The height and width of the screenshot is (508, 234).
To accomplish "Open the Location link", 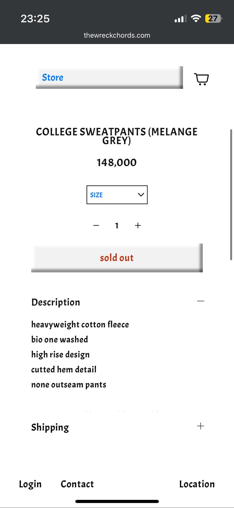I will (197, 484).
